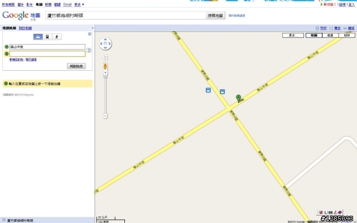The width and height of the screenshot is (357, 223).
Task: Click the 顯示選項 show options link
Action: click(x=31, y=60)
